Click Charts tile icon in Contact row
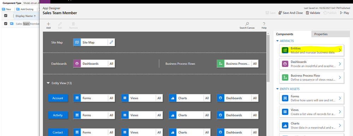The height and width of the screenshot is (136, 353). point(173,132)
